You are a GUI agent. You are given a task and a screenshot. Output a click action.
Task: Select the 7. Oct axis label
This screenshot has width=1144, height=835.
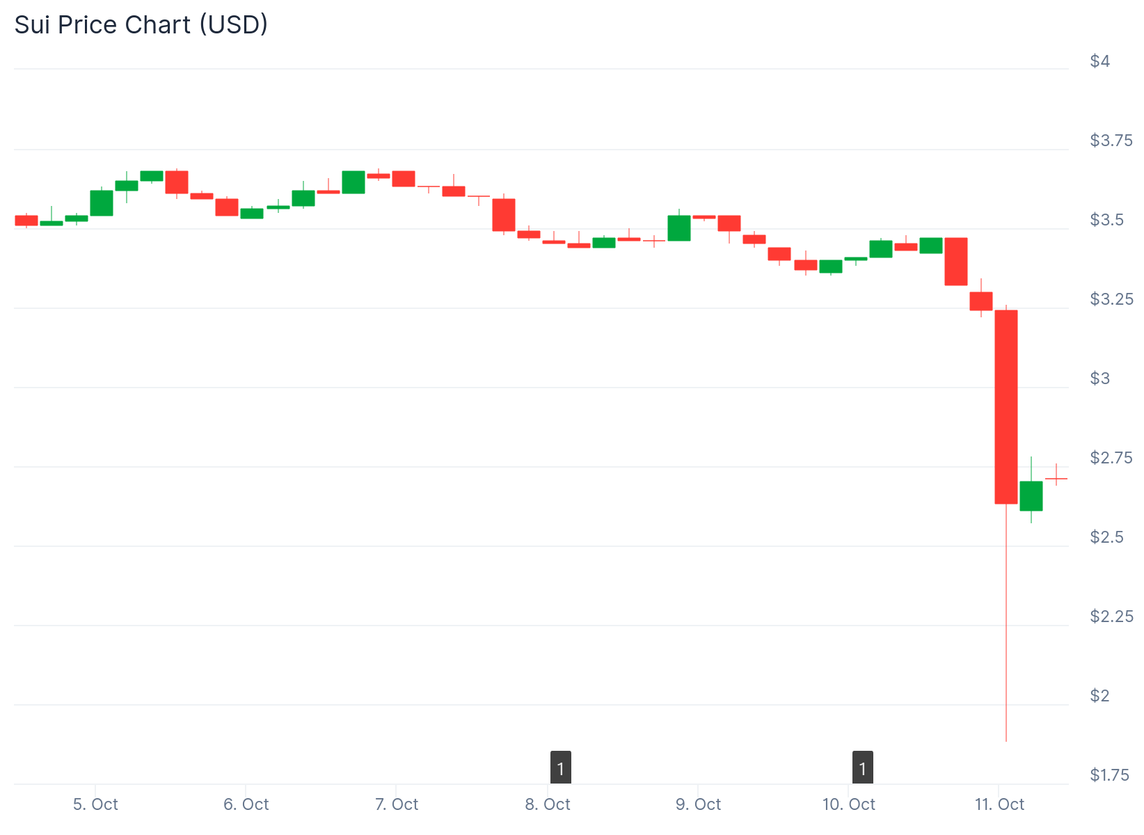[396, 804]
